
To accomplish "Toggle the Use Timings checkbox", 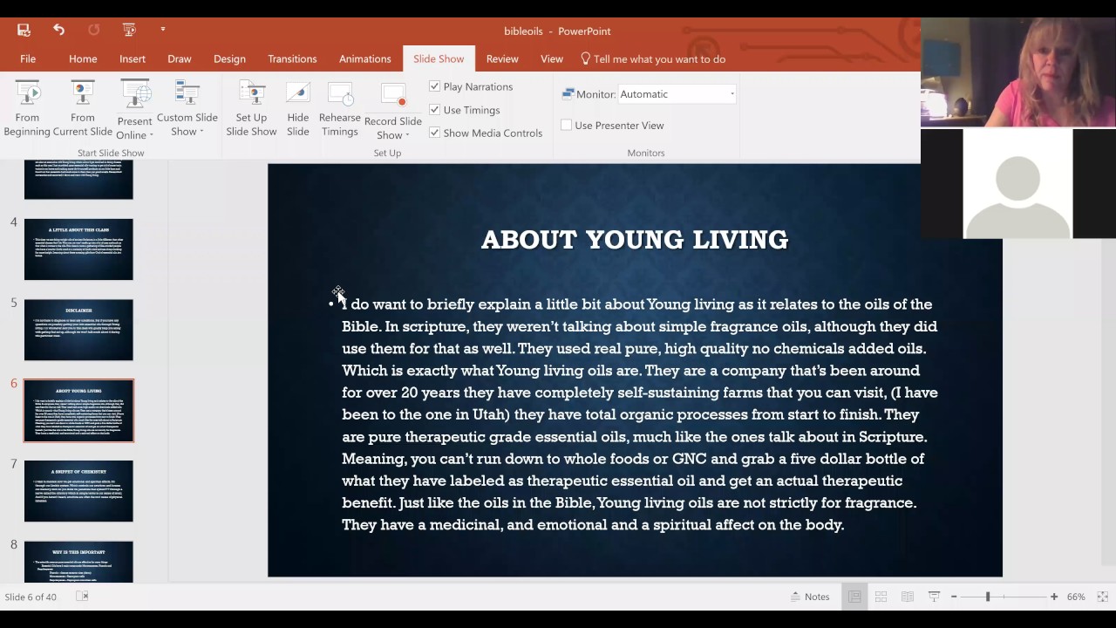I will (x=434, y=110).
